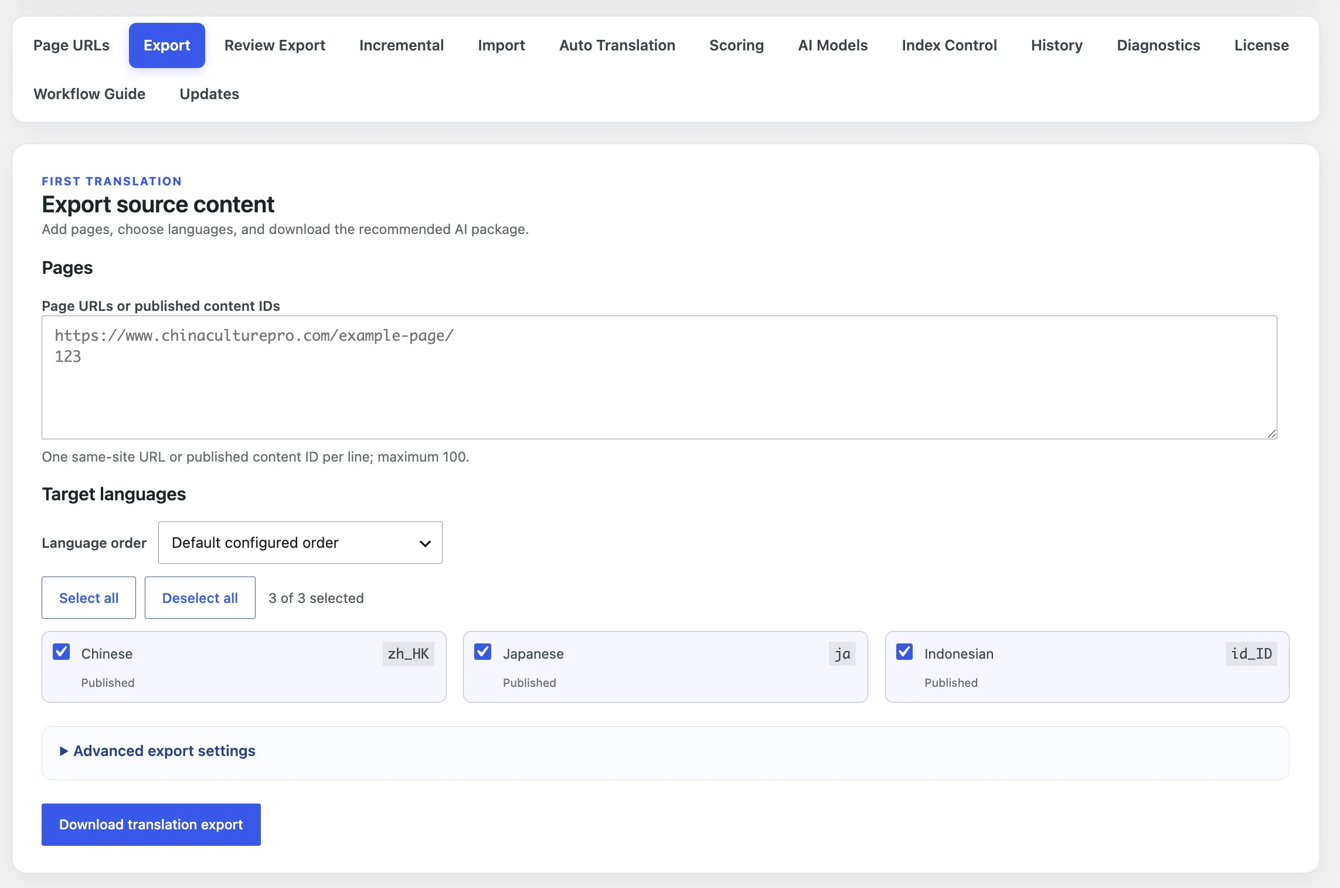Viewport: 1340px width, 888px height.
Task: Grab the textarea resize handle
Action: [x=1271, y=433]
